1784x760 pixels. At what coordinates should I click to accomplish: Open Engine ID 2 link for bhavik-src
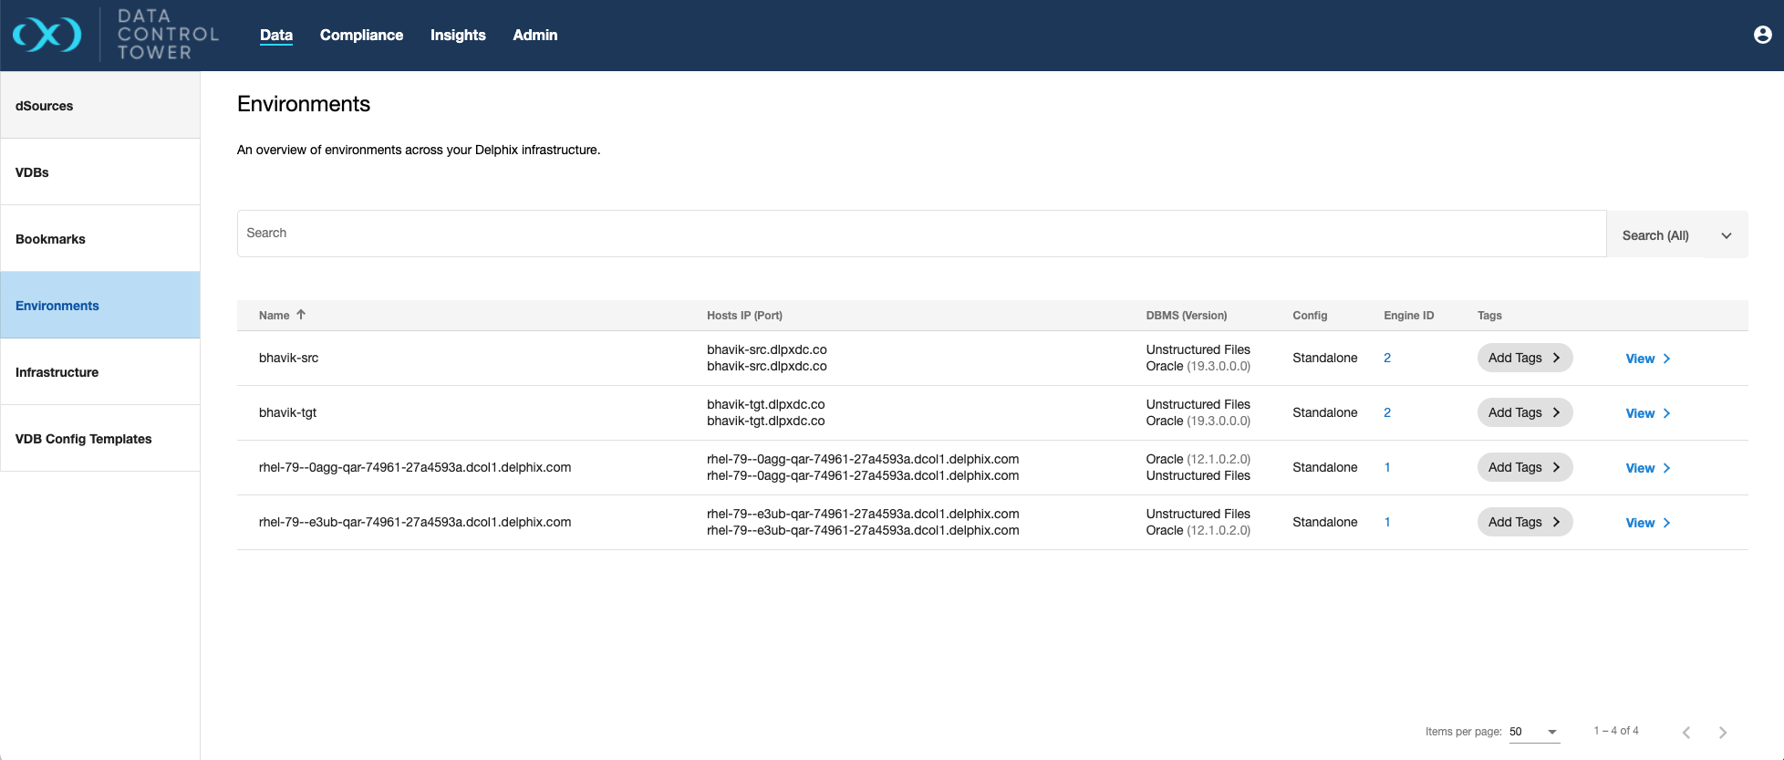[x=1386, y=358]
